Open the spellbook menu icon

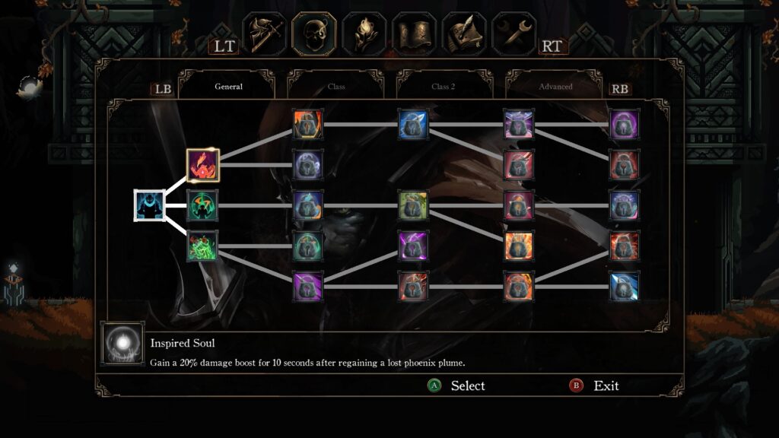pos(414,33)
